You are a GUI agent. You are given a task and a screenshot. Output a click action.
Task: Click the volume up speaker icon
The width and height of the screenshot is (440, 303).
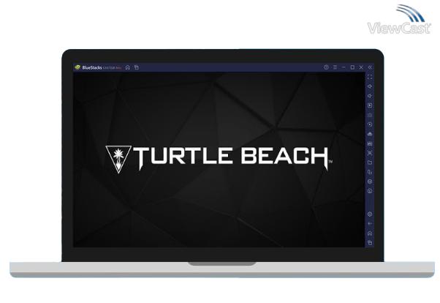(370, 86)
